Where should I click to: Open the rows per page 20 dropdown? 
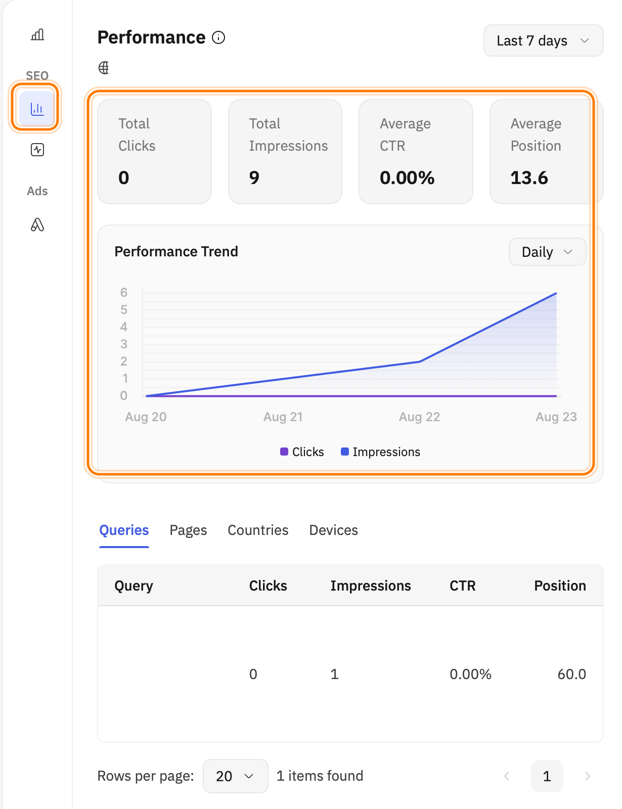coord(235,776)
